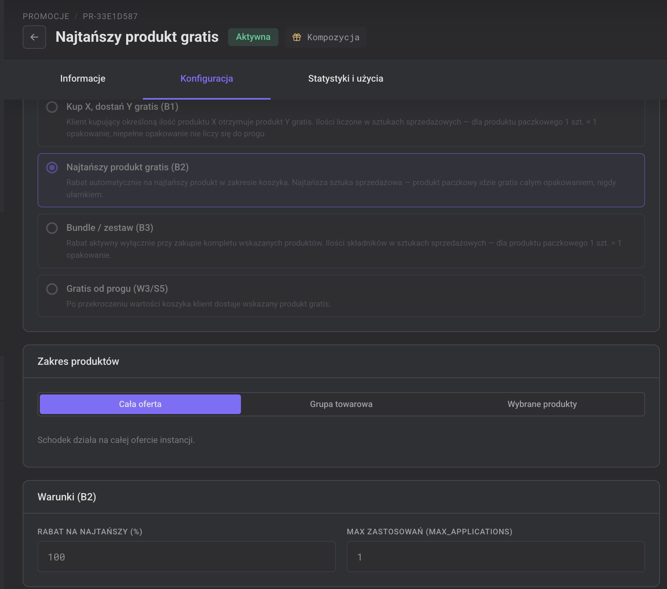Screen dimensions: 667x589
Task: Click the MAX ZASTOSOWAŃ (MAX_APPLICATIONS) field label
Action: tap(430, 532)
